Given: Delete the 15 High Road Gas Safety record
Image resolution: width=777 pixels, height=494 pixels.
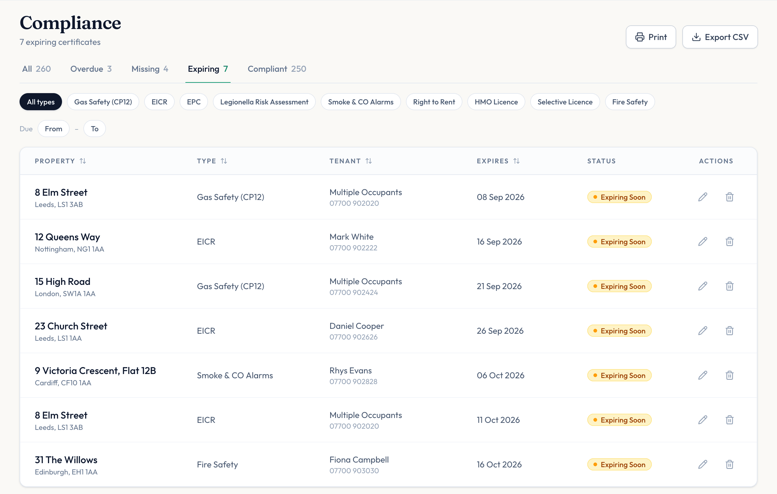Looking at the screenshot, I should 729,286.
